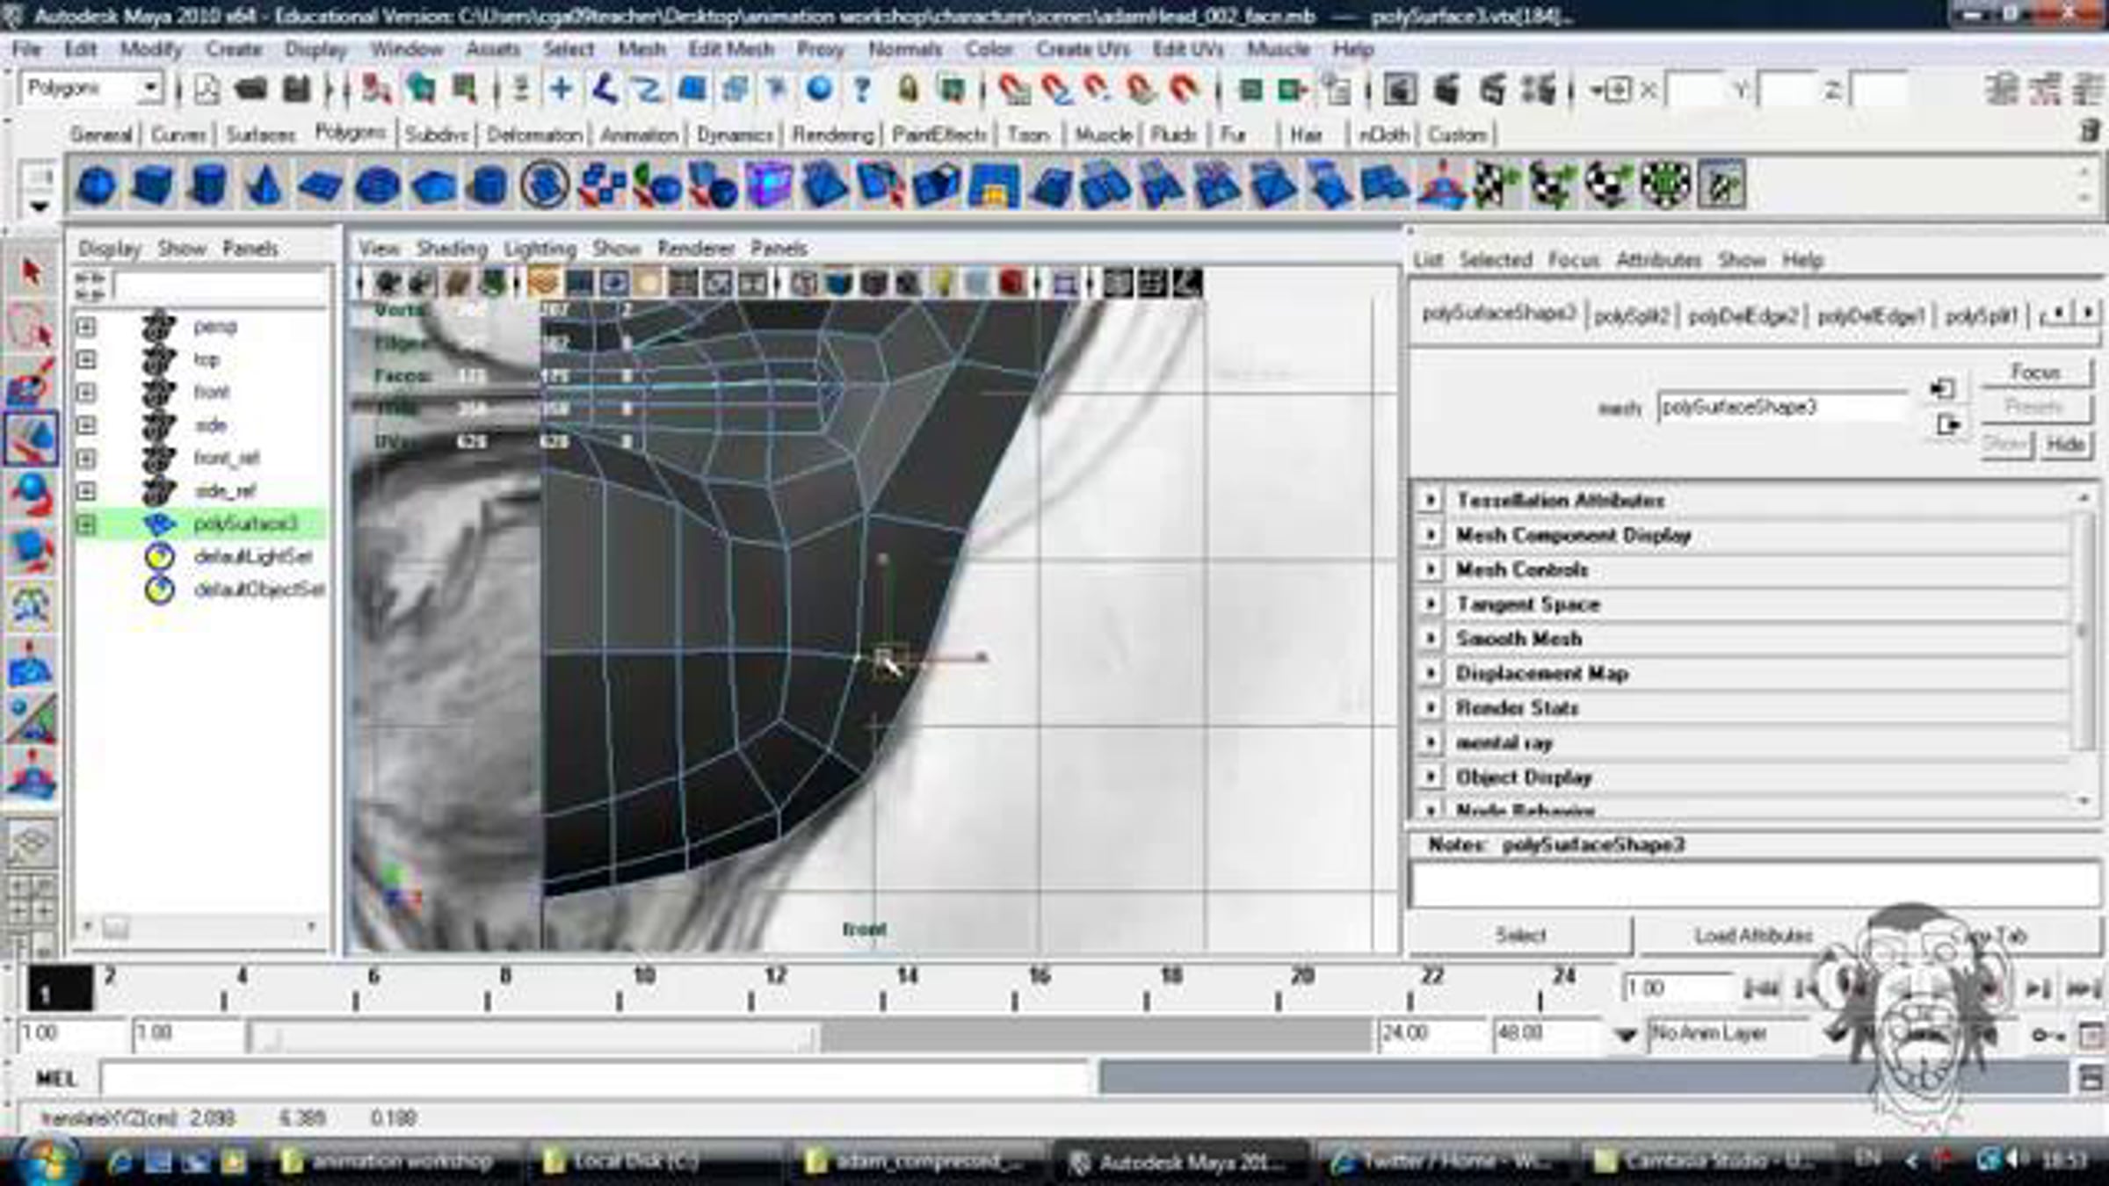Create a polygon cylinder from shelf
The height and width of the screenshot is (1186, 2109).
pos(208,185)
